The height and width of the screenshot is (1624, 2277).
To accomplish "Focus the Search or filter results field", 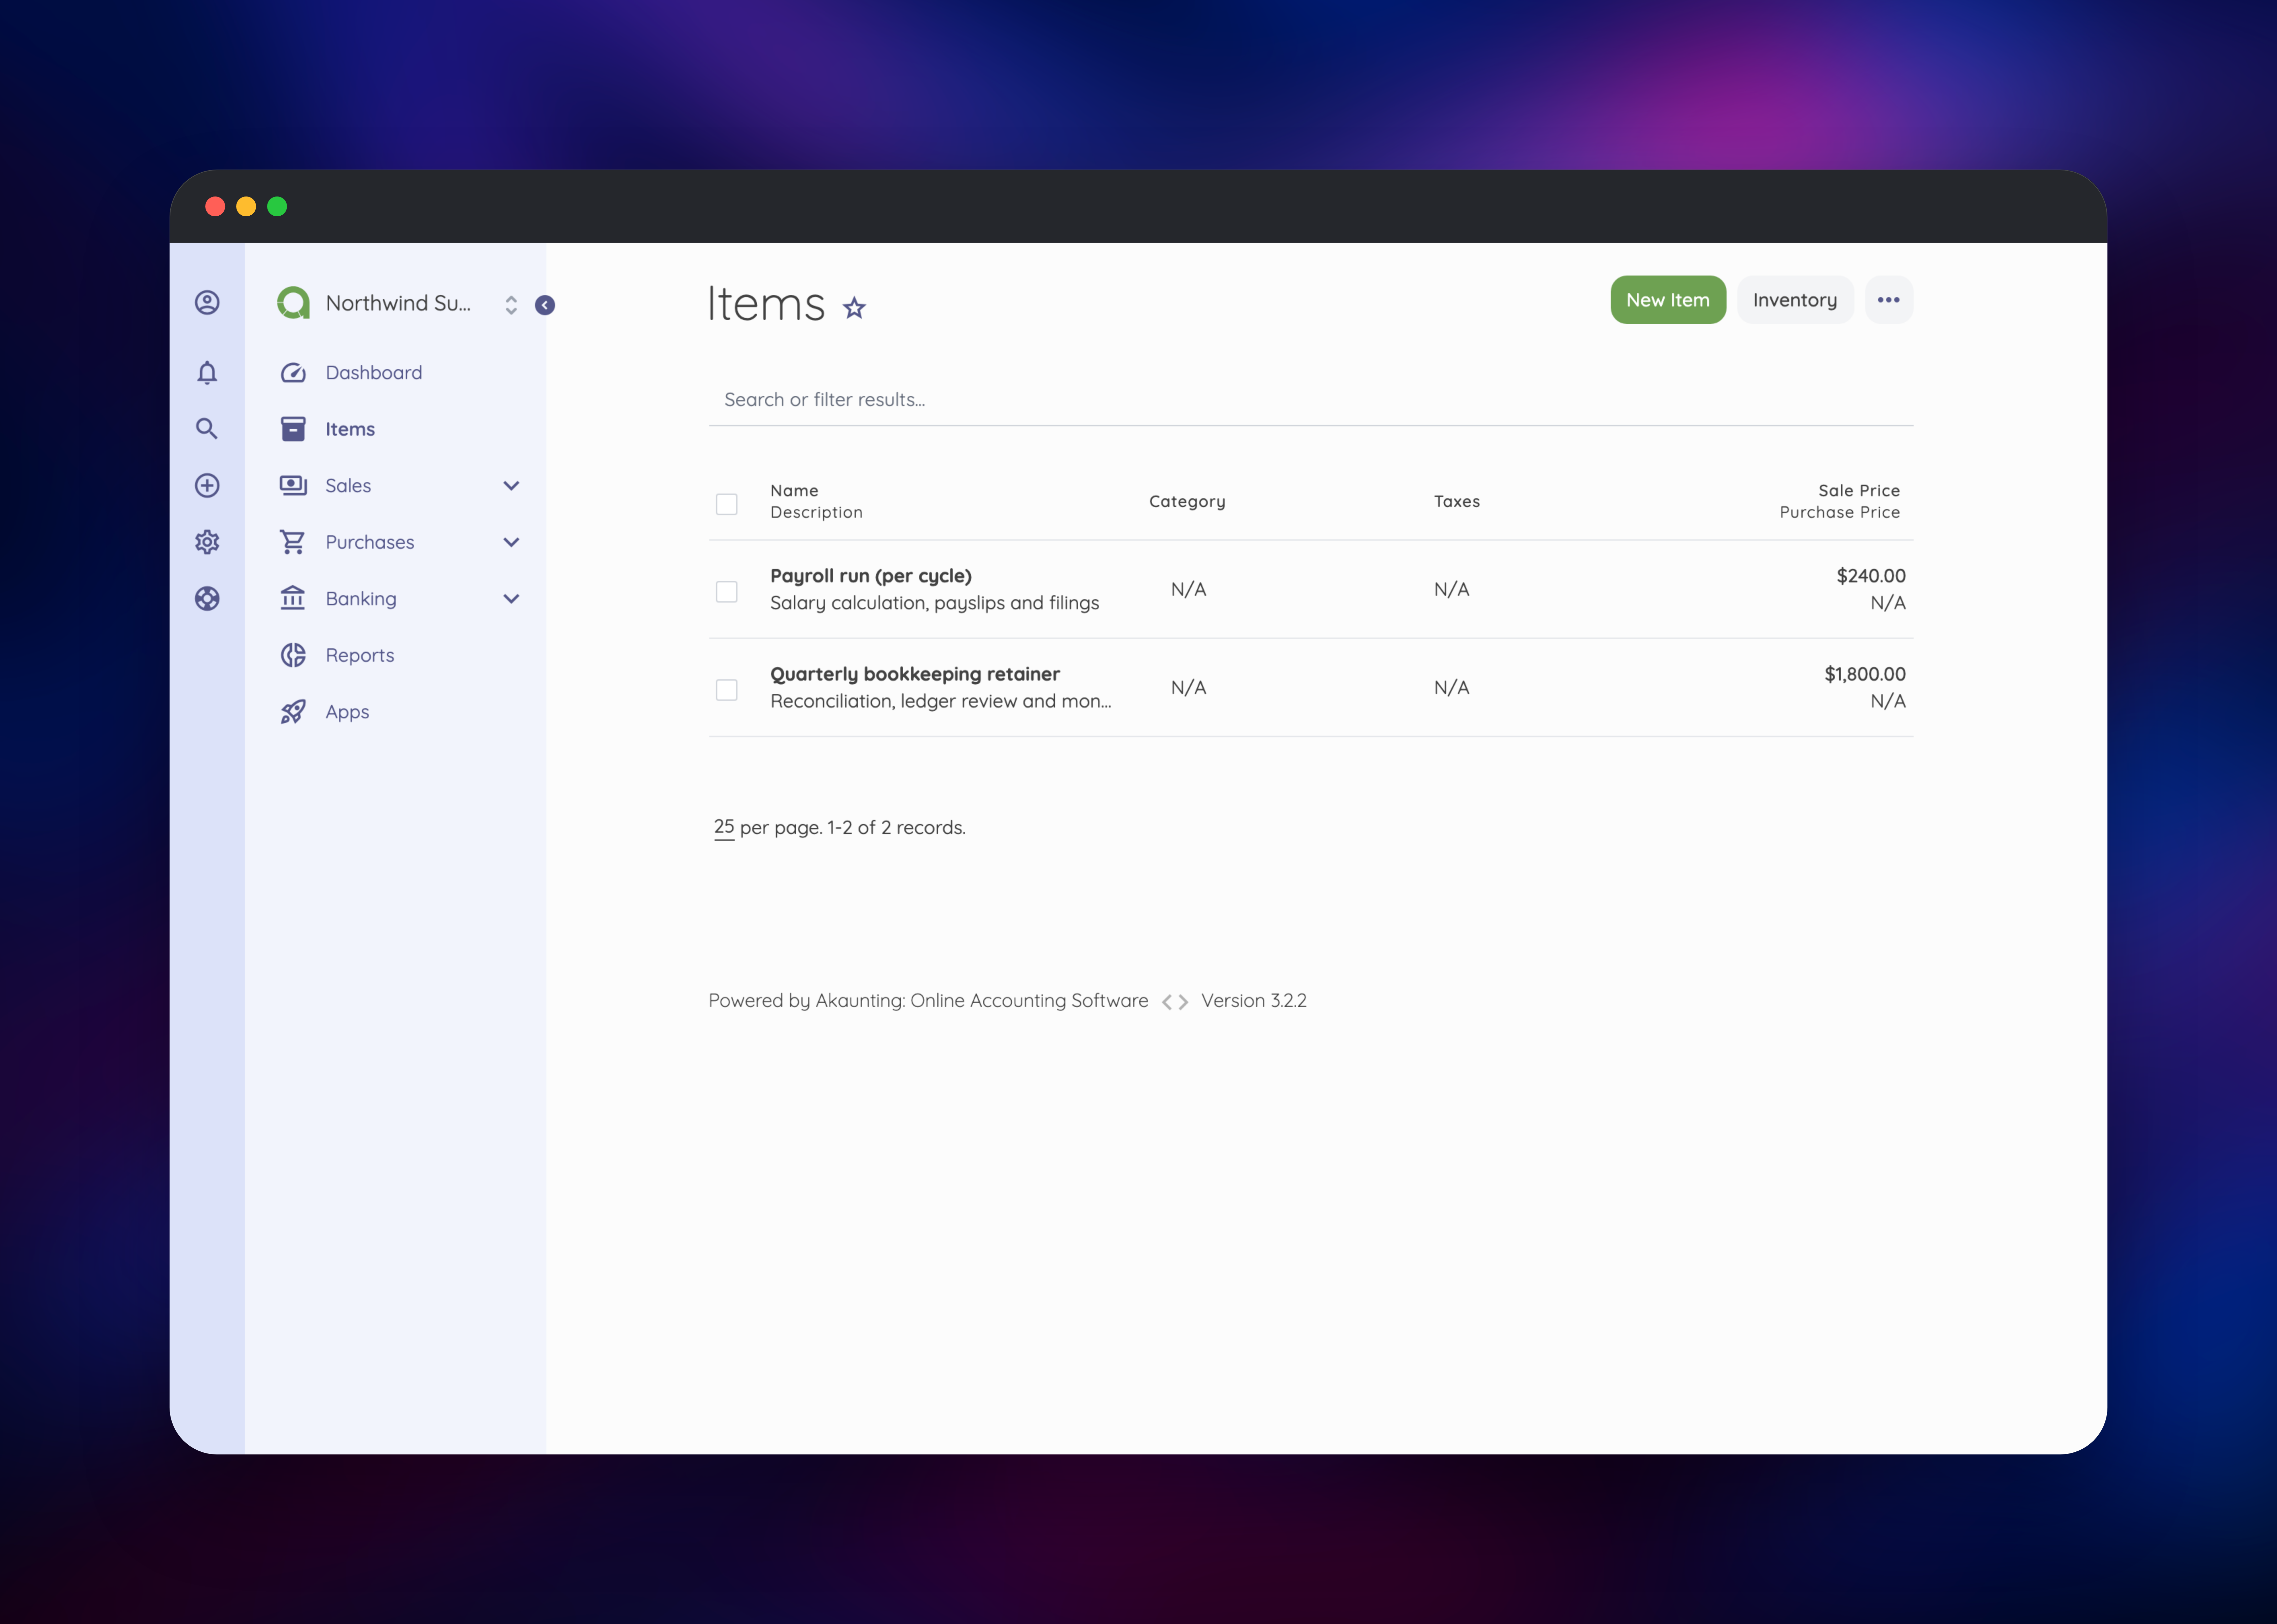I will [x=1311, y=400].
